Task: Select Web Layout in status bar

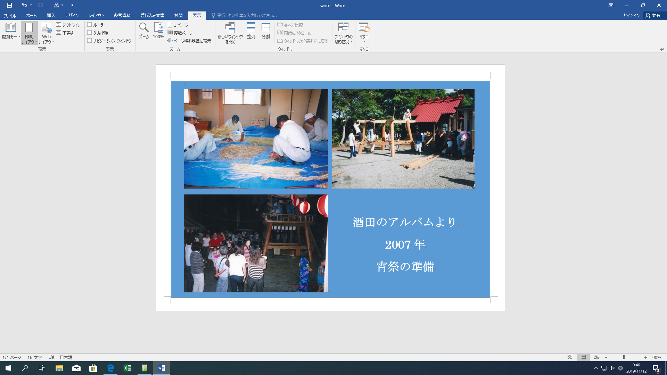Action: point(596,357)
